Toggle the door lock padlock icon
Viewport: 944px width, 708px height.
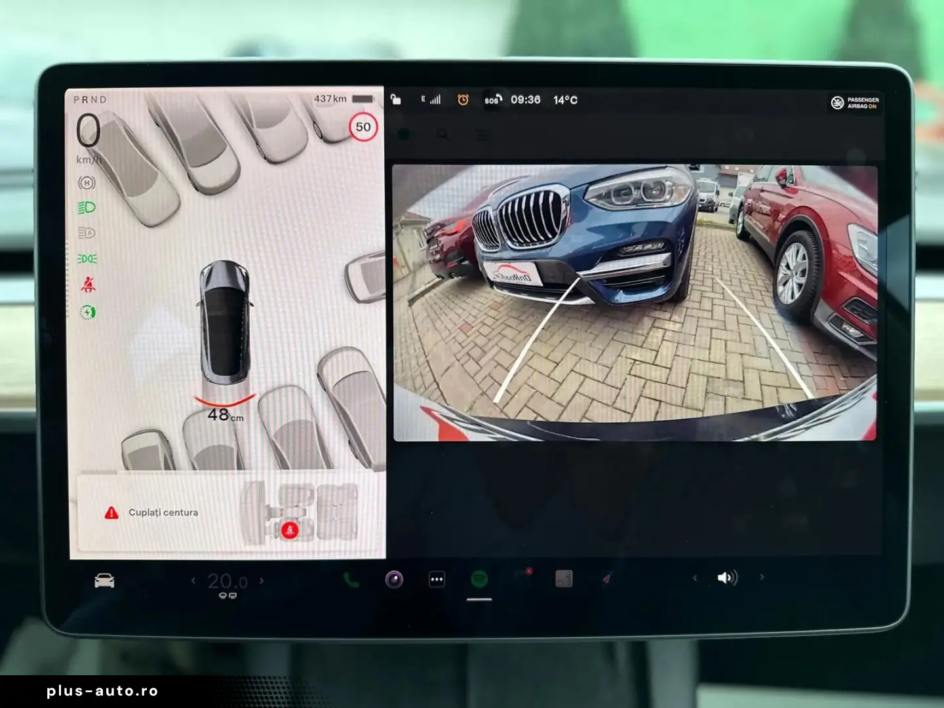click(x=395, y=99)
